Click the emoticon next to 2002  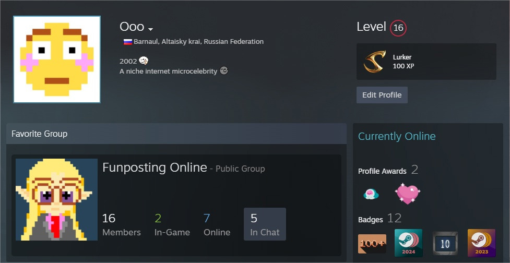click(144, 61)
